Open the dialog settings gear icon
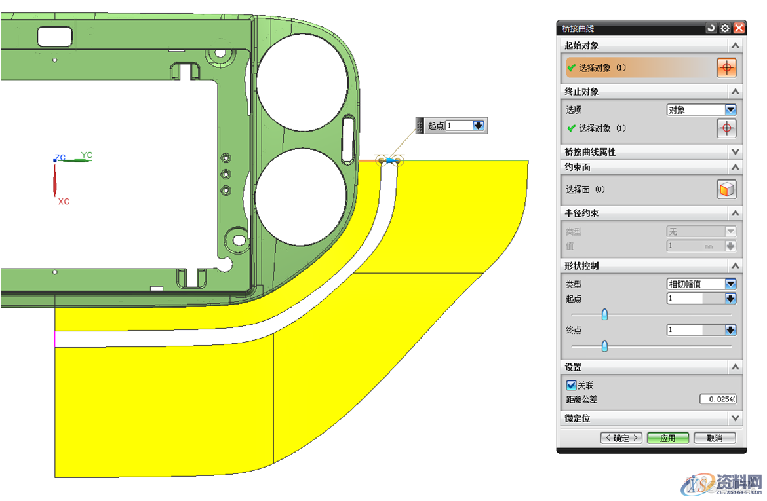 point(725,28)
